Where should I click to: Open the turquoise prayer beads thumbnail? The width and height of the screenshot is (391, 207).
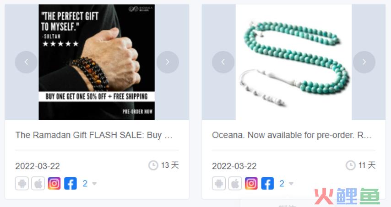pos(293,62)
